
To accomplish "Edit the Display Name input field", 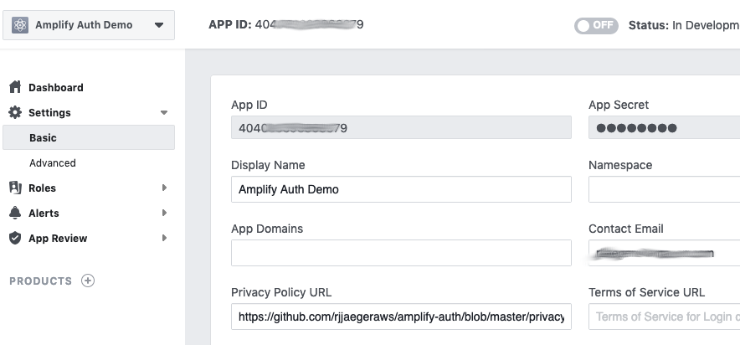I will click(401, 189).
